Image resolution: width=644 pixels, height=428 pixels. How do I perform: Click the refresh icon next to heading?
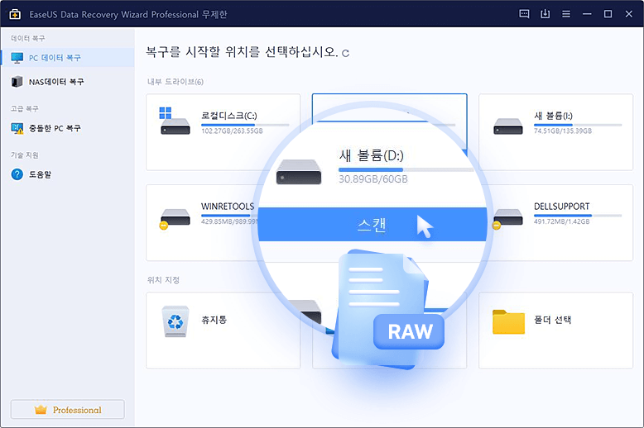click(x=346, y=54)
